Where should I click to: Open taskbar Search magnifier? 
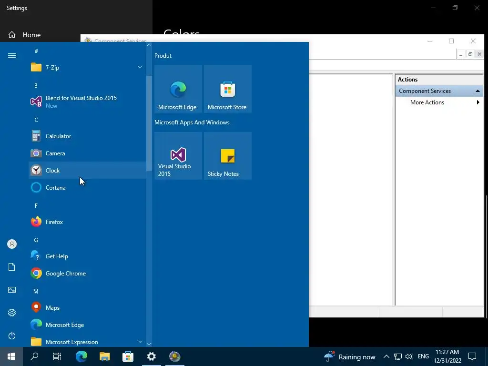pyautogui.click(x=34, y=356)
